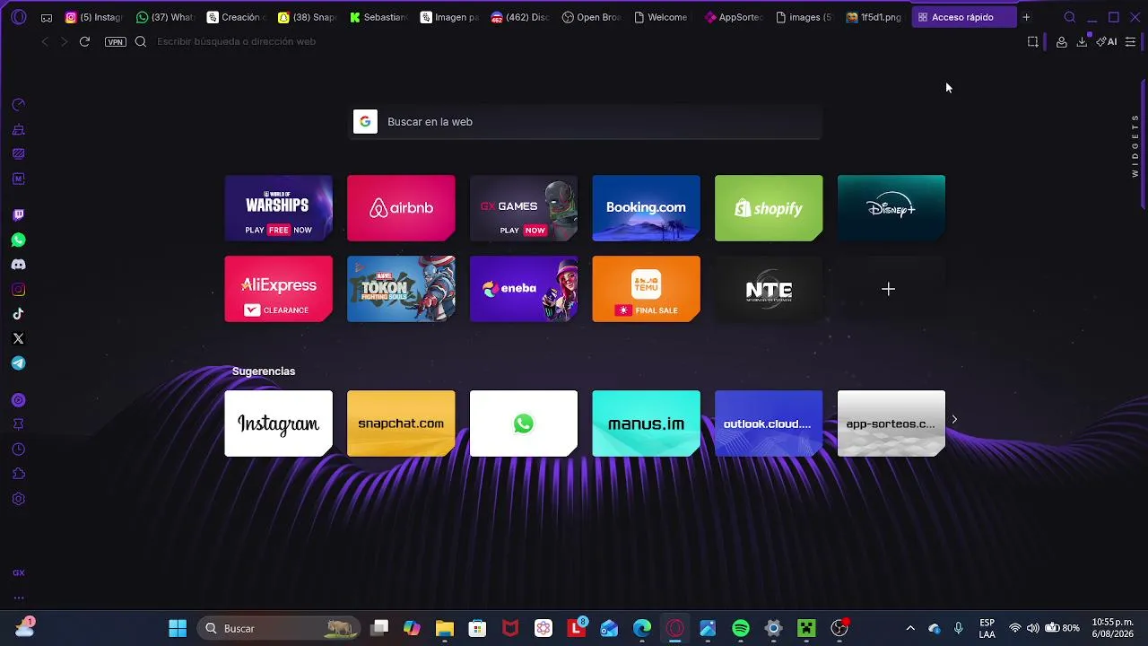Image resolution: width=1148 pixels, height=646 pixels.
Task: Switch to the Discord (462) tab
Action: (520, 17)
